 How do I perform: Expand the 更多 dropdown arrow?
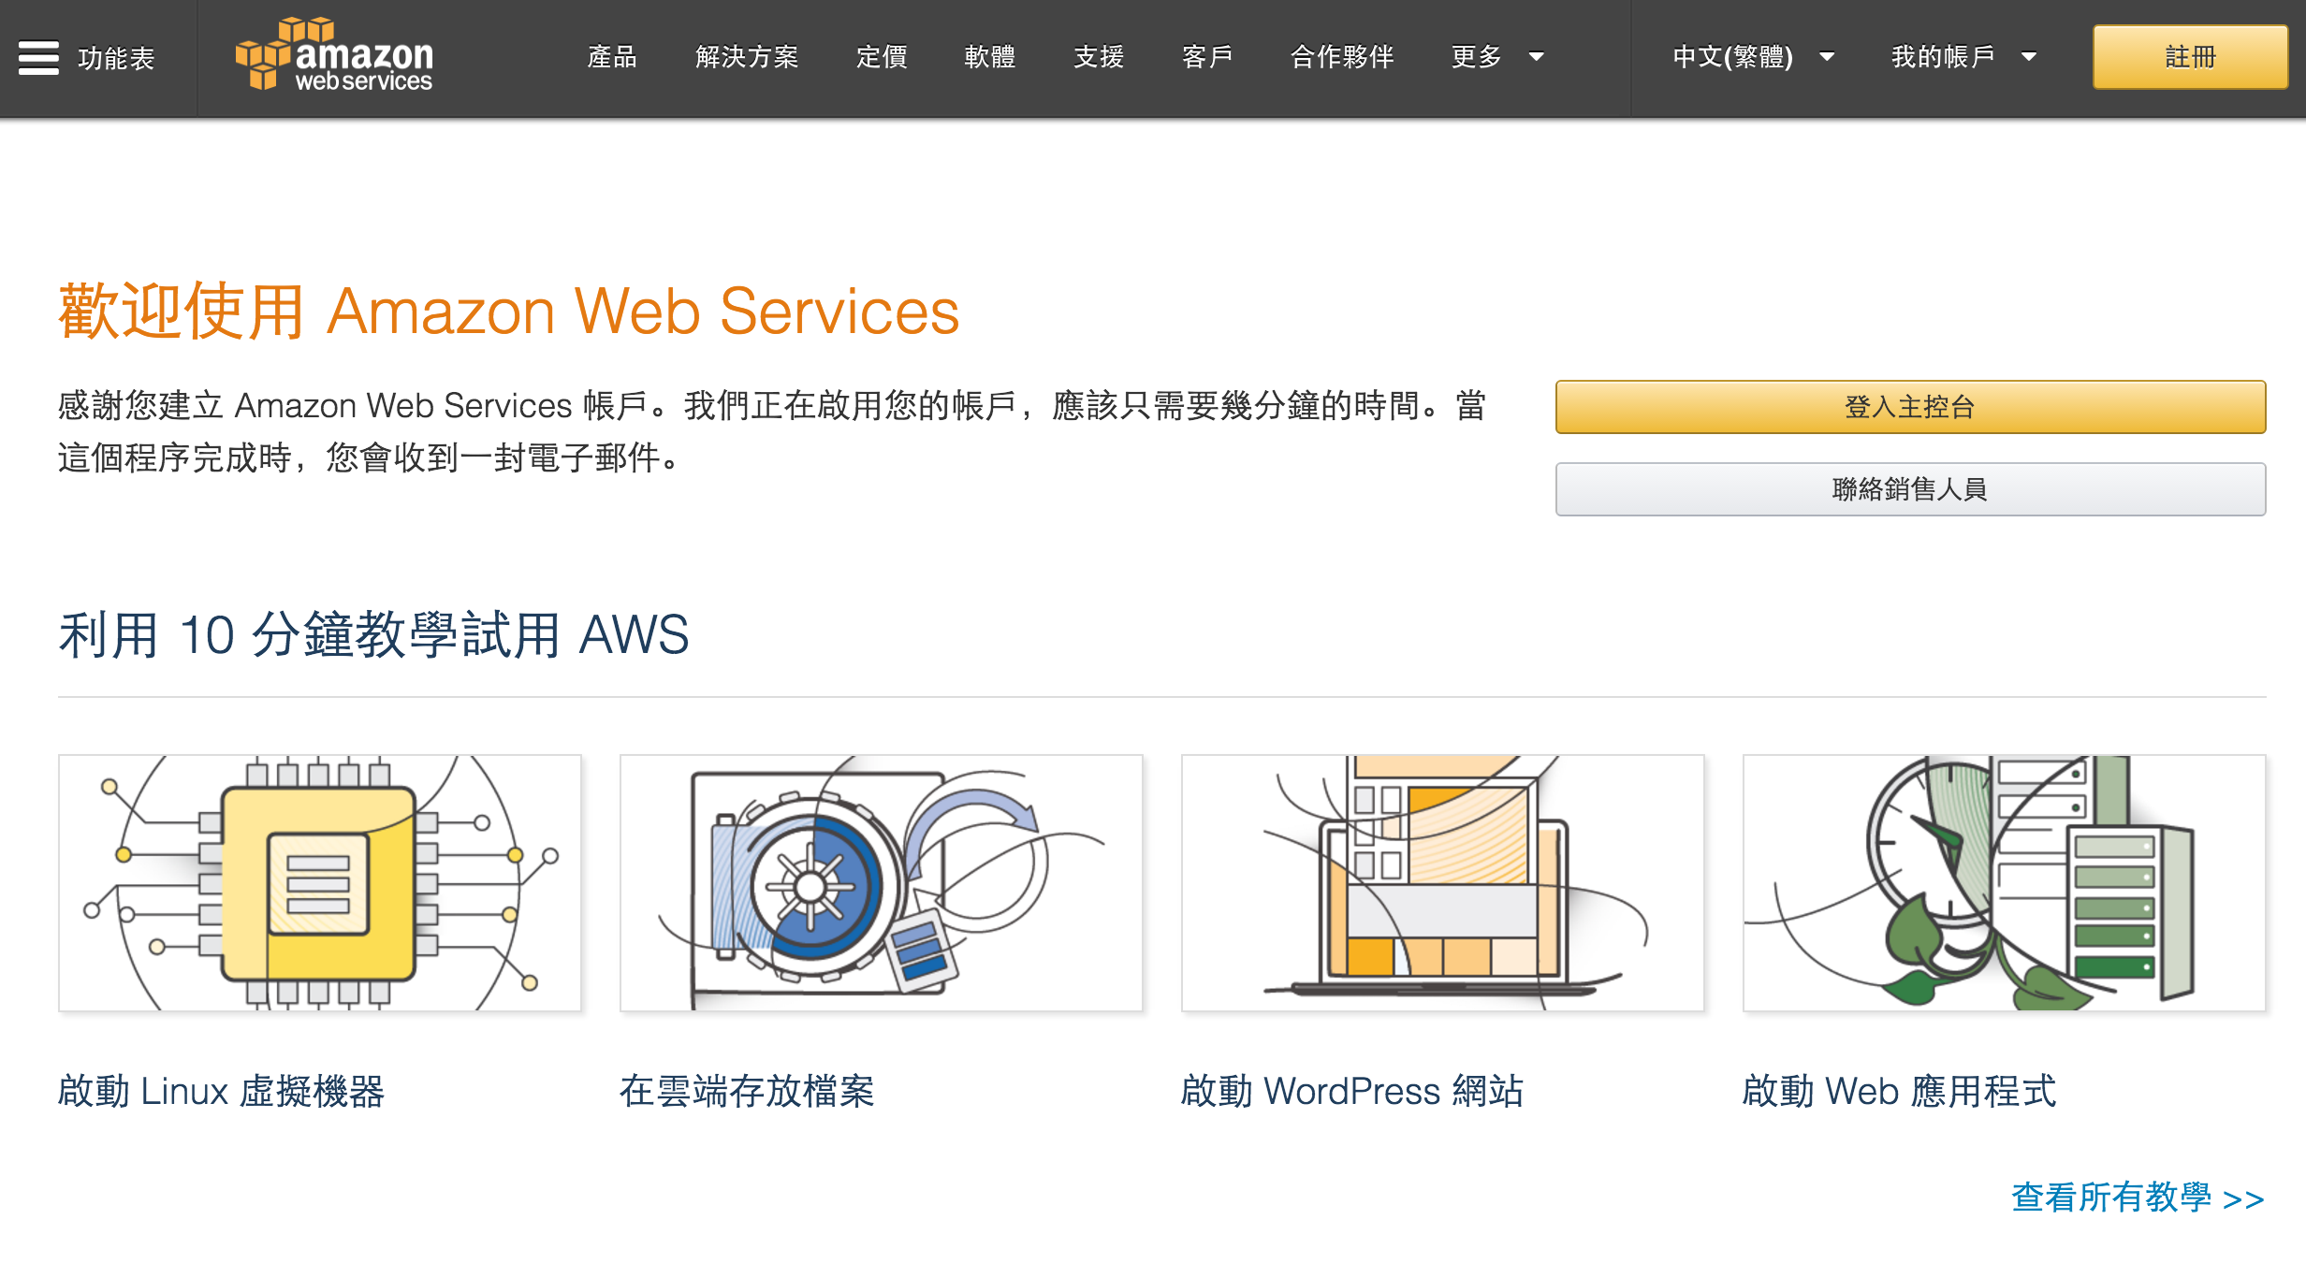point(1536,57)
